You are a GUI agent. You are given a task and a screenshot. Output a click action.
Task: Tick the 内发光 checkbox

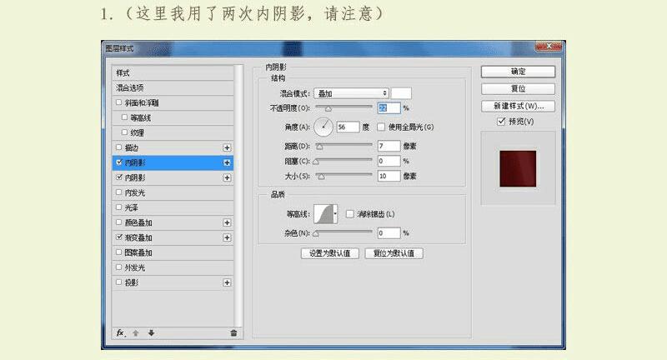pos(118,192)
